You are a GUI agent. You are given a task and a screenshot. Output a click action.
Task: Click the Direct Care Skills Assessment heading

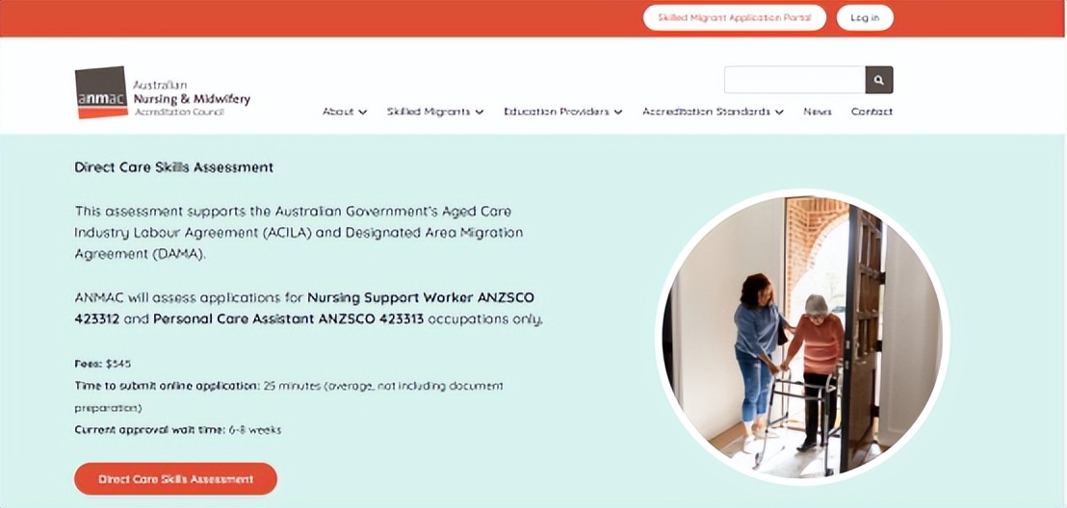pos(174,167)
